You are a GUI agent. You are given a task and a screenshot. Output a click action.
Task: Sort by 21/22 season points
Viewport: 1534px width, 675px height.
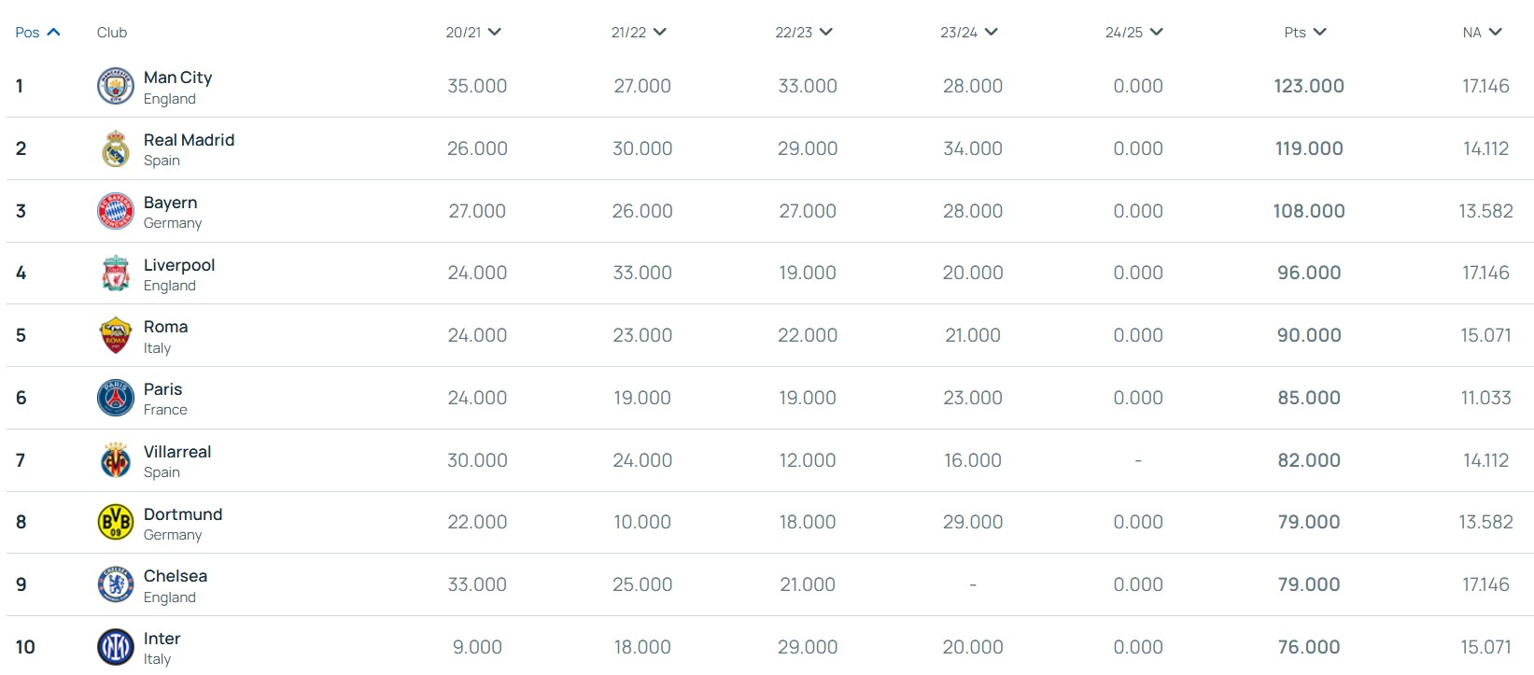[x=639, y=33]
